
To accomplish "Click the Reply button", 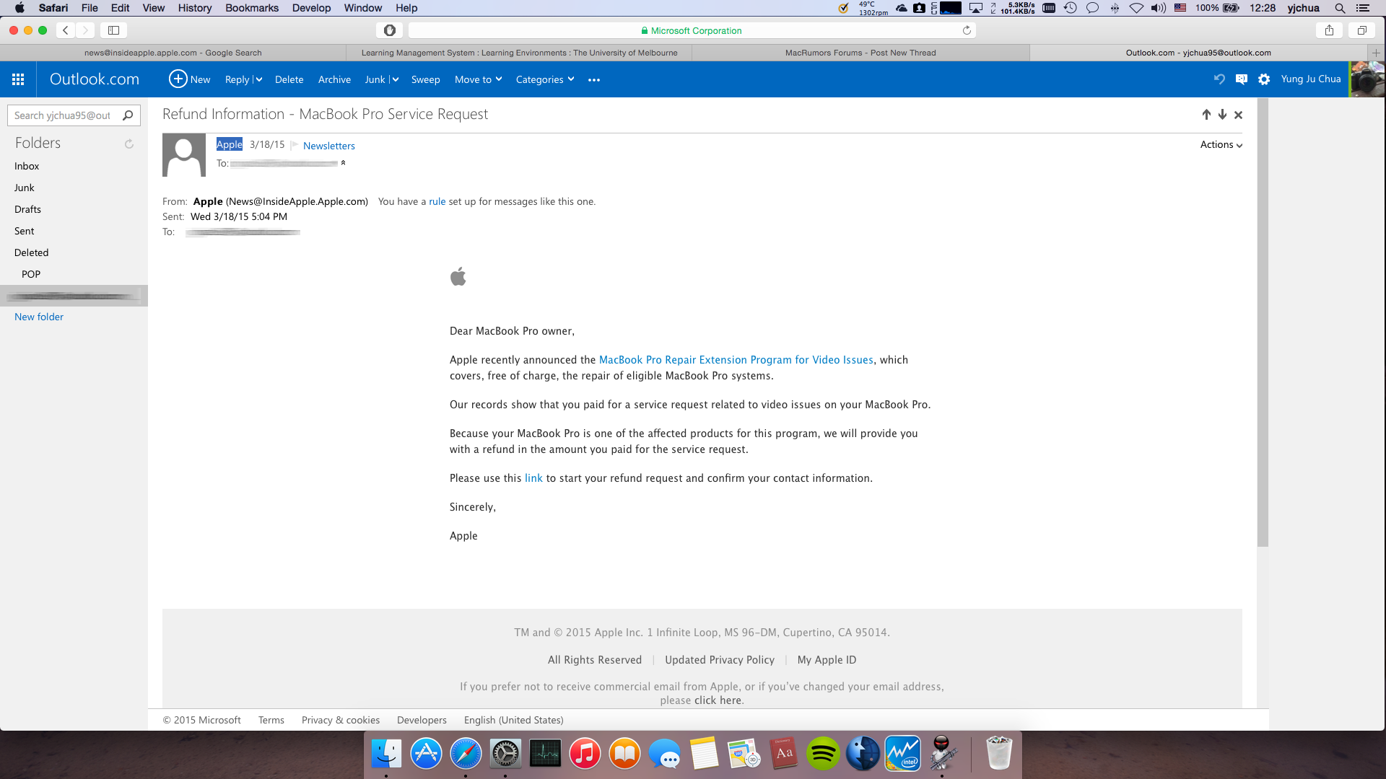I will coord(237,79).
